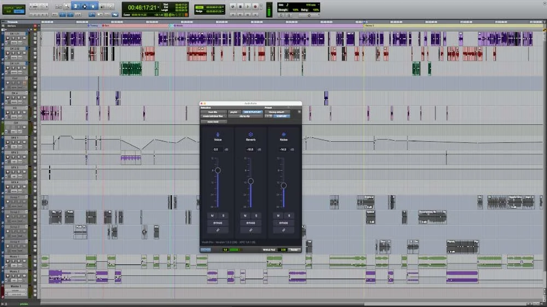Open the main counter format dropdown
The height and width of the screenshot is (307, 547).
(x=159, y=7)
